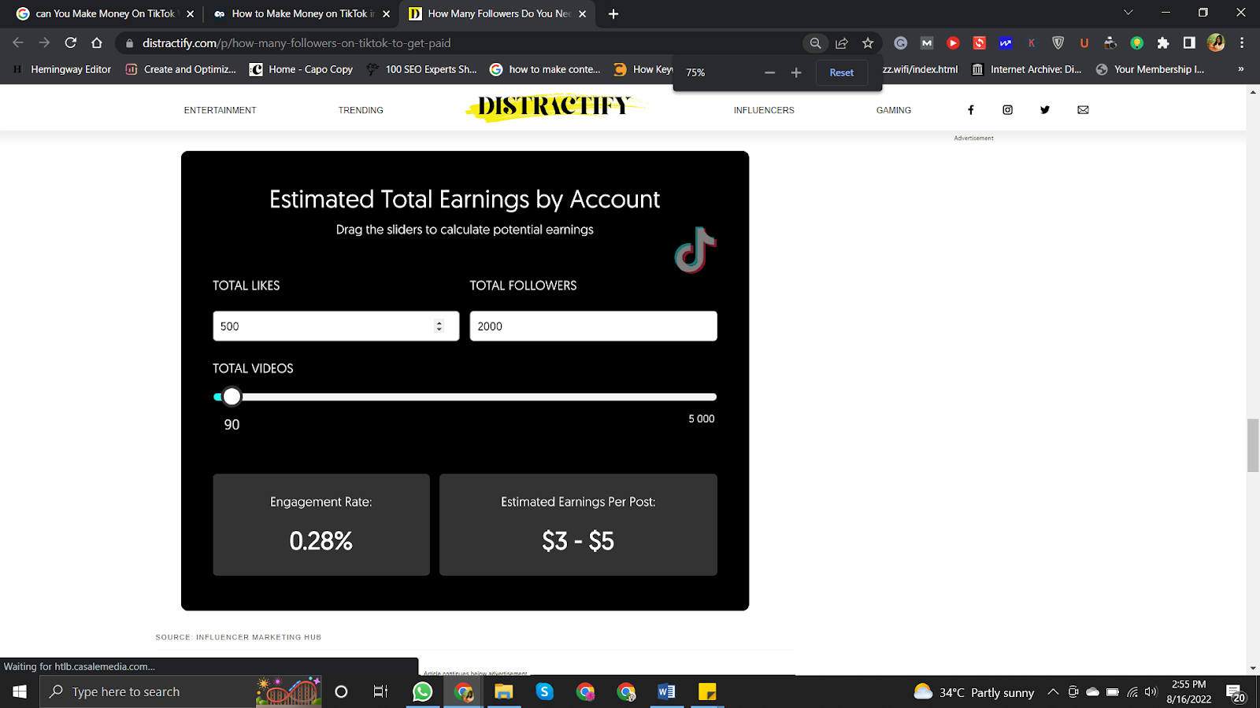Open Distractify Instagram icon
Screen dimensions: 1260x708
[1007, 110]
